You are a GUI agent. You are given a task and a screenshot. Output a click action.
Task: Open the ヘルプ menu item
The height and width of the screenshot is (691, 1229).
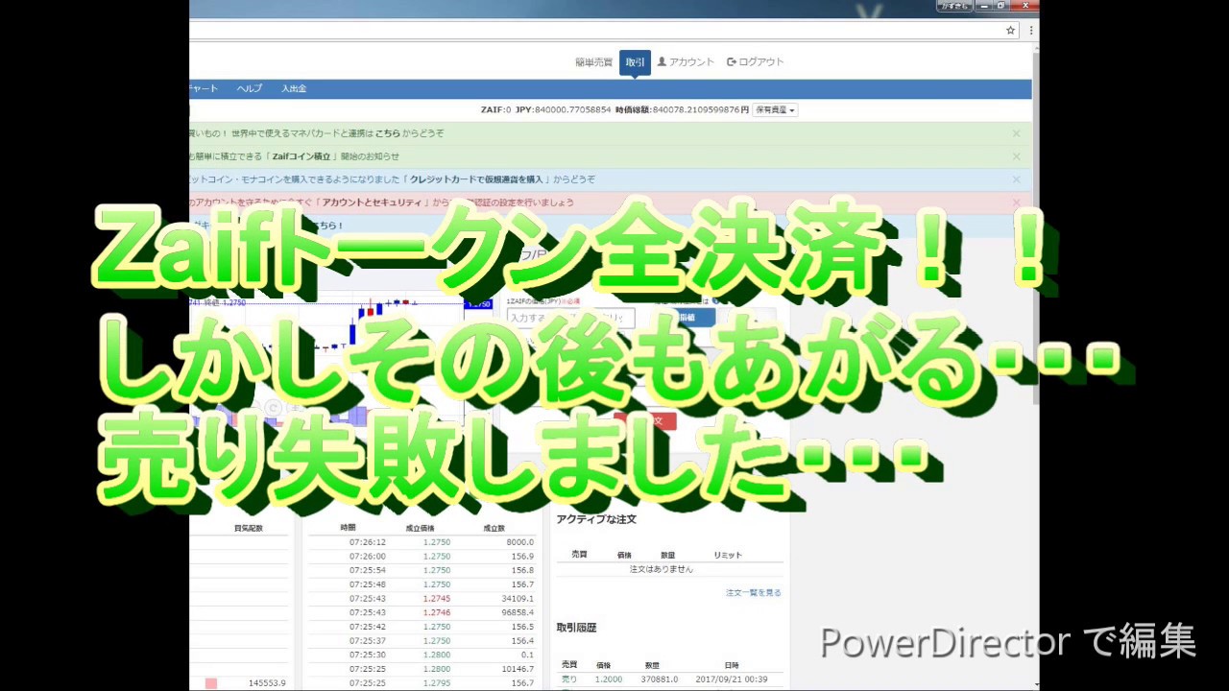[x=249, y=88]
